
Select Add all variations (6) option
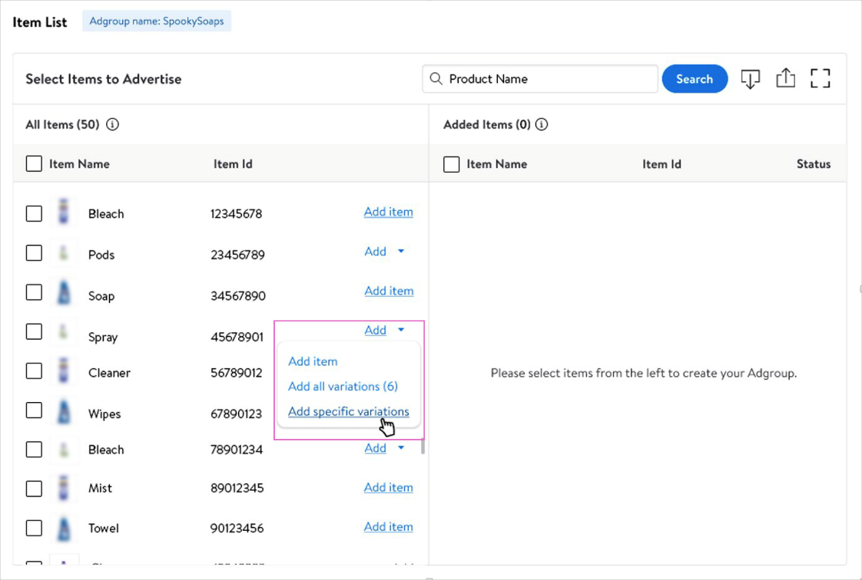pyautogui.click(x=343, y=387)
